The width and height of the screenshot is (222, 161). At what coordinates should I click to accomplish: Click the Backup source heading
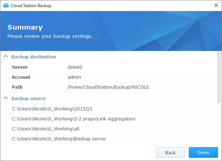29,98
